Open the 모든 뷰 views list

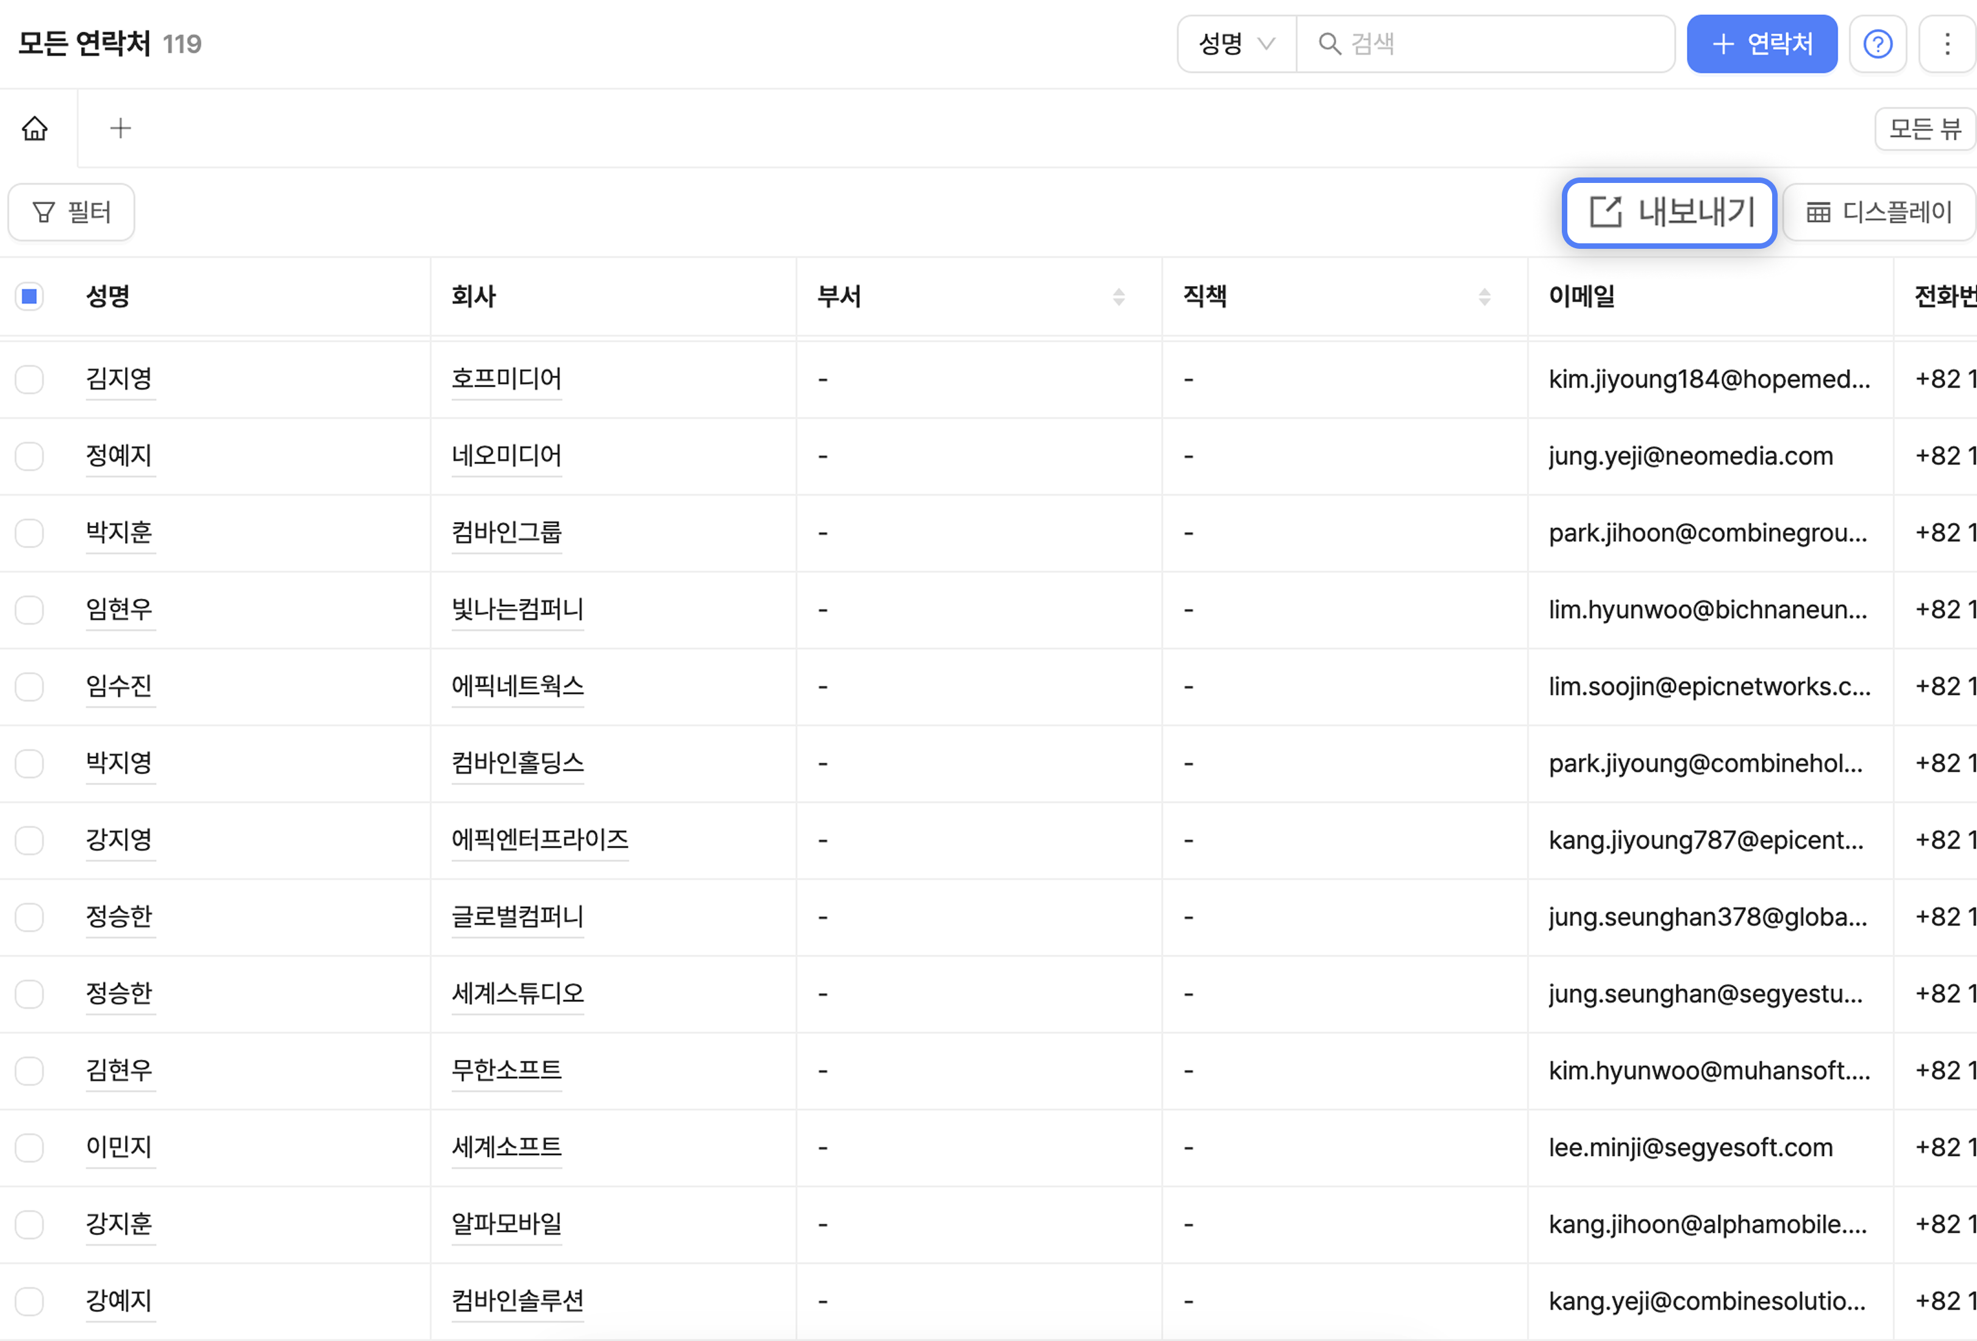click(1924, 129)
